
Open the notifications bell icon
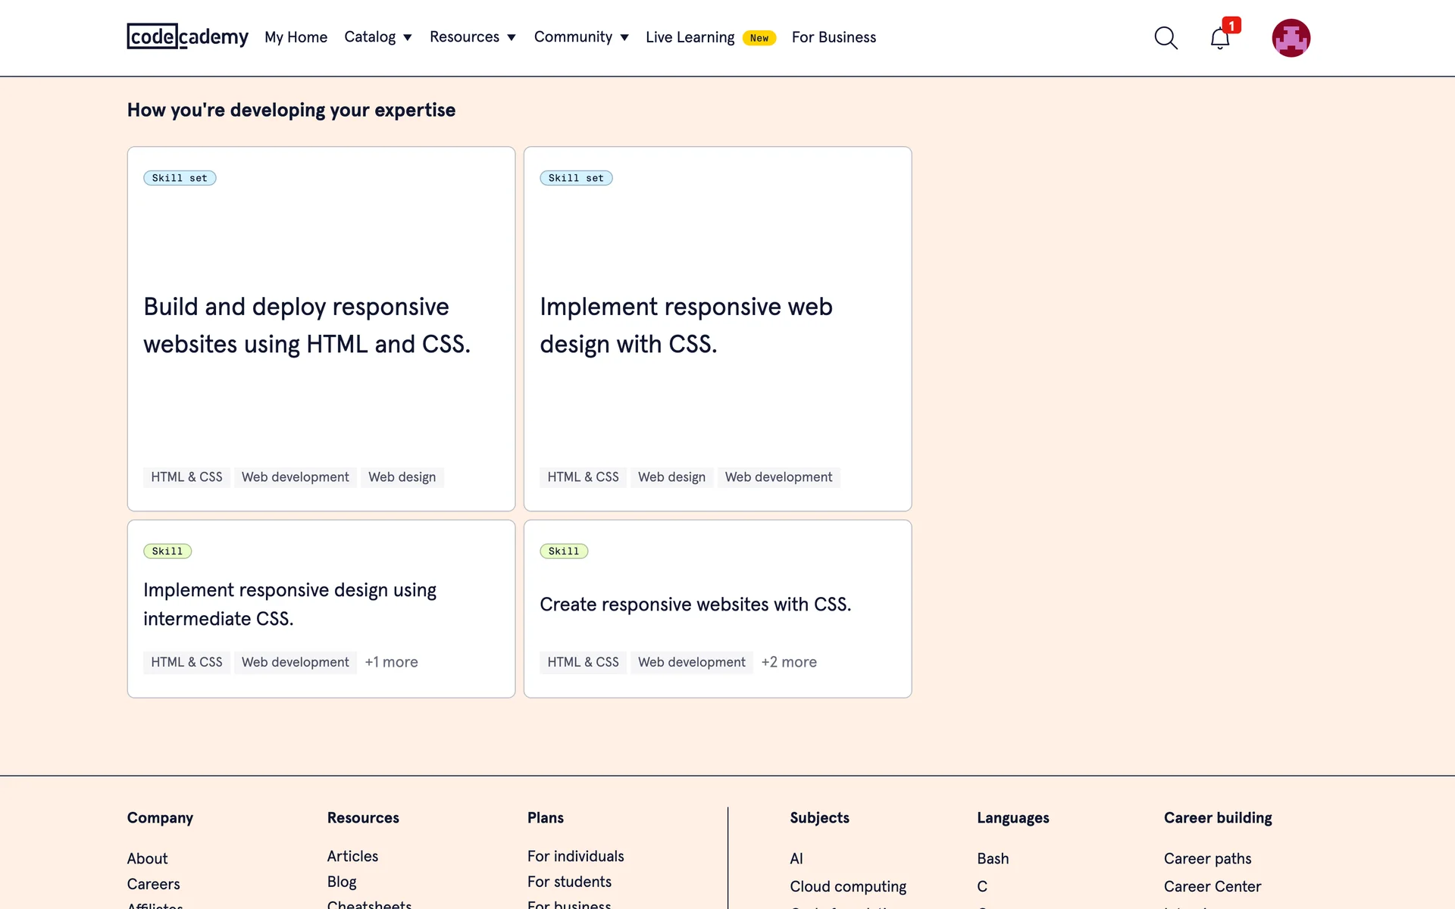[1219, 38]
